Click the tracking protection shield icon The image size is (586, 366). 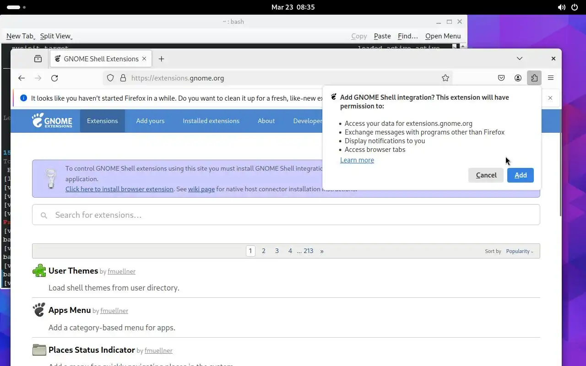pyautogui.click(x=110, y=78)
